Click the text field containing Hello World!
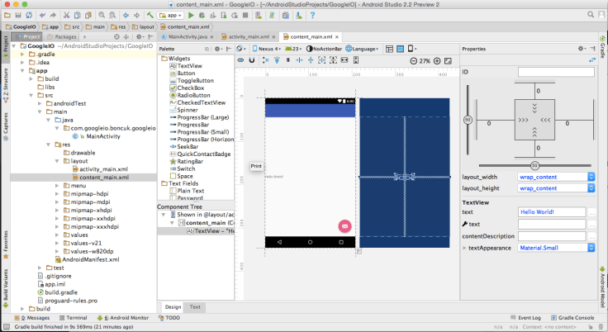608x332 pixels. 552,212
